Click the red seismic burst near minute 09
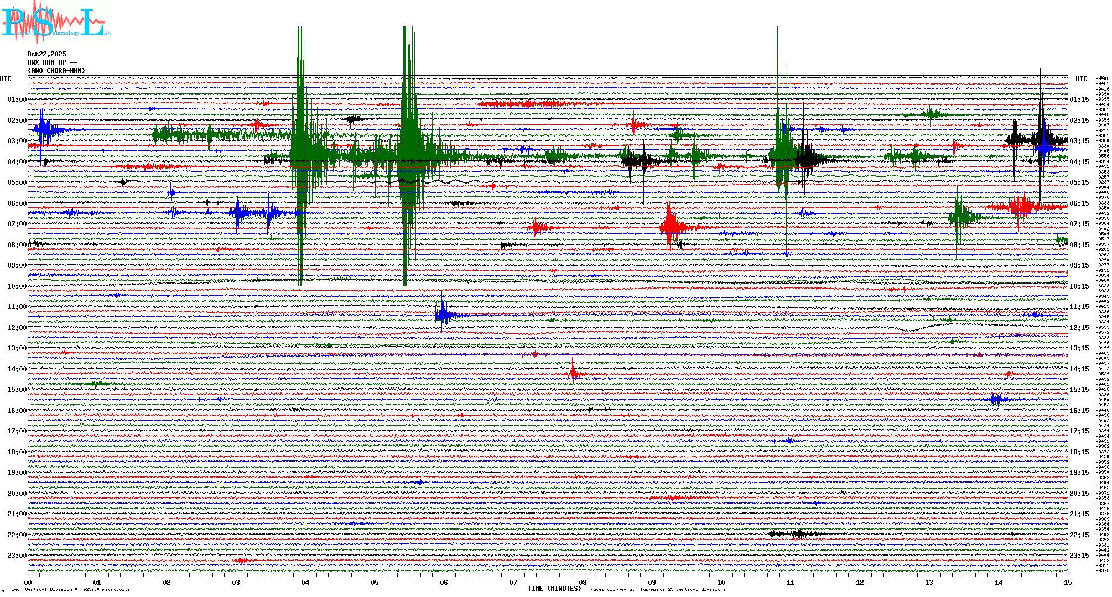This screenshot has width=1112, height=597. point(671,226)
